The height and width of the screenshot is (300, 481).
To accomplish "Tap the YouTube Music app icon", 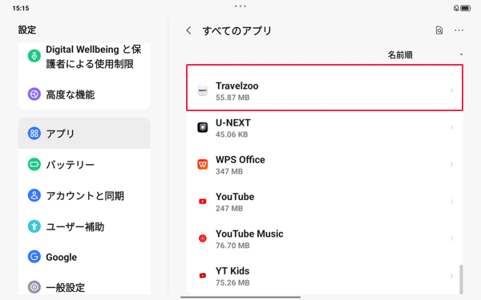I will [x=203, y=238].
